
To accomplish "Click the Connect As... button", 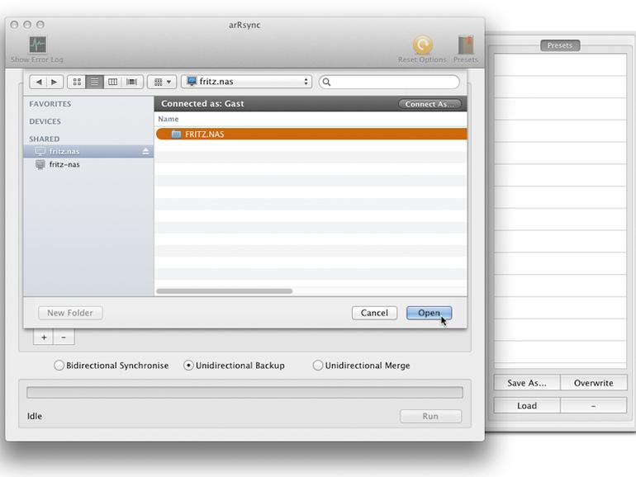I will 430,104.
